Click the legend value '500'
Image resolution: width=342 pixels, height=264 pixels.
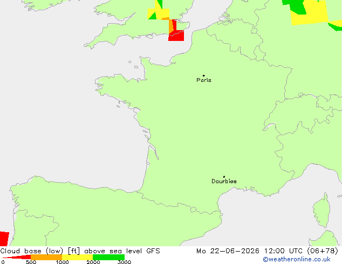click(31, 262)
